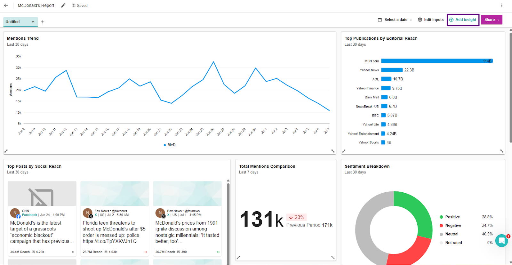
Task: Click the 23% decrease badge
Action: [296, 217]
